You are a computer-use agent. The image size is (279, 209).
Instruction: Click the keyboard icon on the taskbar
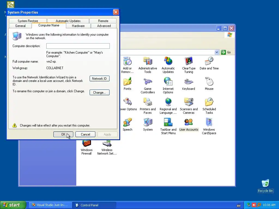pyautogui.click(x=239, y=205)
